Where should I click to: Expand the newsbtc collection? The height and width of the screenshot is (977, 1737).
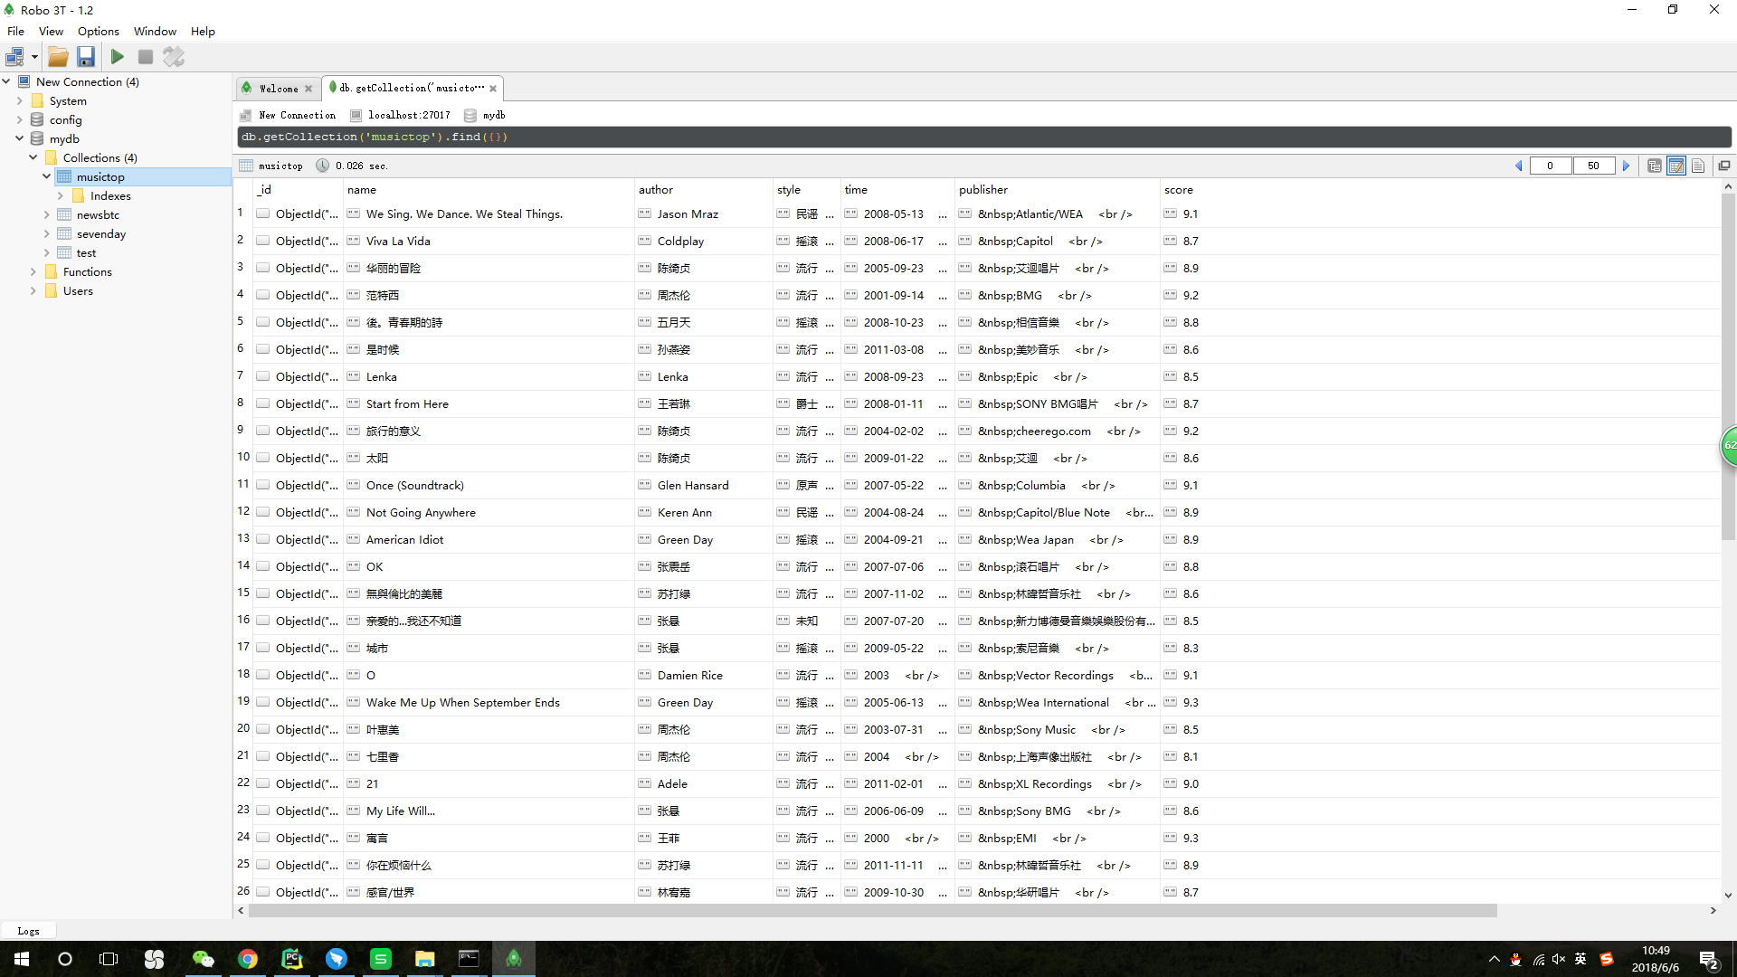pos(47,214)
